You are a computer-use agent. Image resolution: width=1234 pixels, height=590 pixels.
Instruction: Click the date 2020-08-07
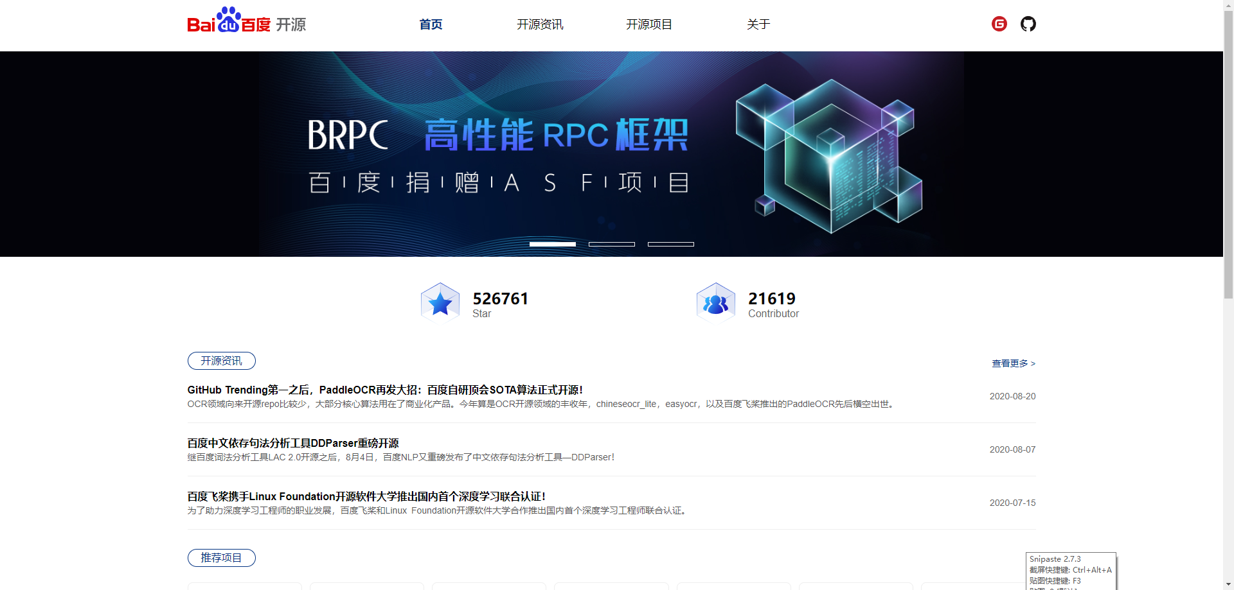click(1012, 449)
